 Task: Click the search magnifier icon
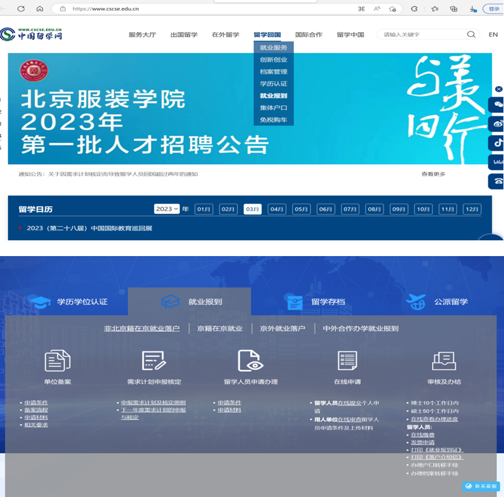[471, 34]
